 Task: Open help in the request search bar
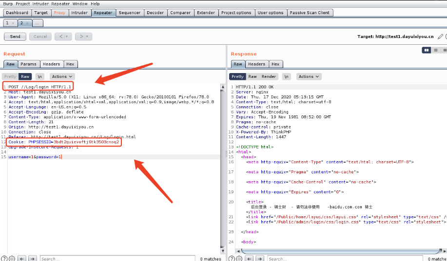click(x=4, y=259)
